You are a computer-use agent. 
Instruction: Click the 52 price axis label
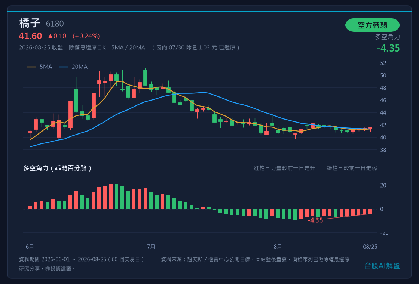tap(383, 63)
